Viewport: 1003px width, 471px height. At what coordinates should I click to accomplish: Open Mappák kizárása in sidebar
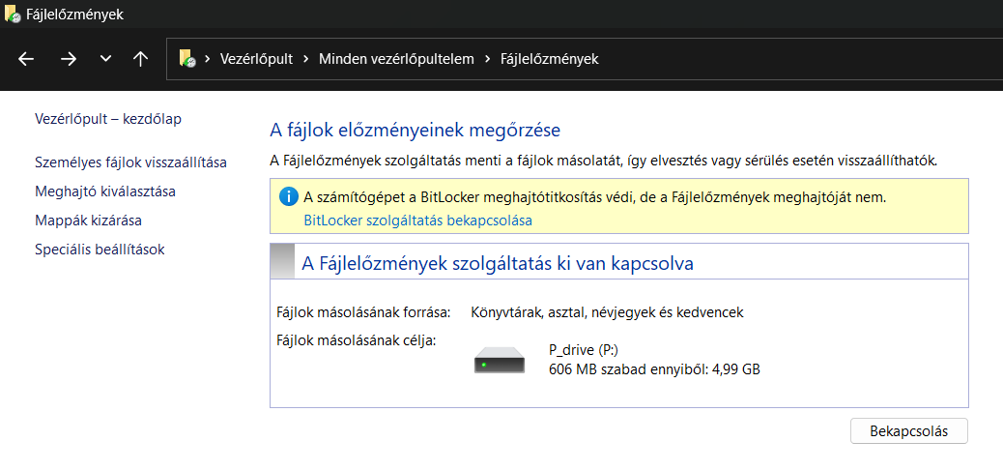click(88, 221)
